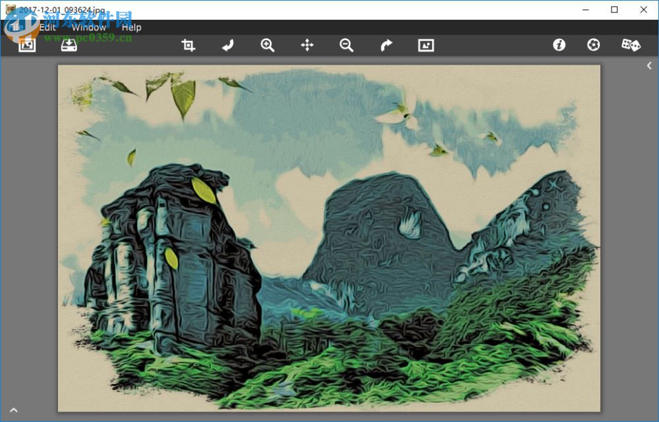Screen dimensions: 659x422
Task: Open the File menu
Action: (16, 27)
